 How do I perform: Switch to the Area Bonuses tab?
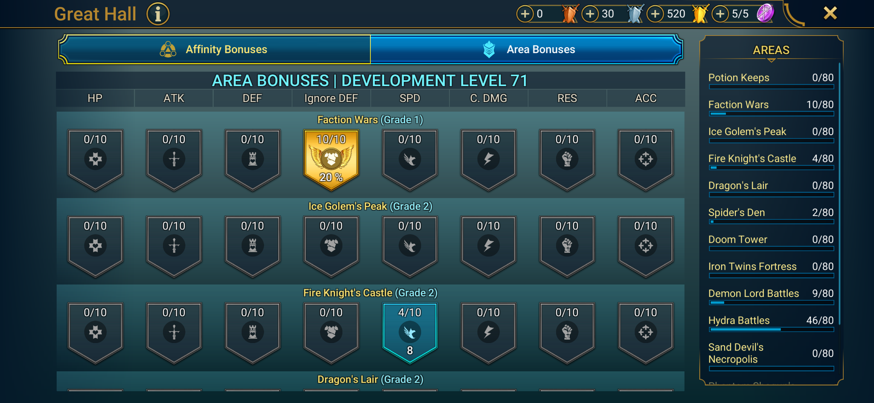point(527,49)
